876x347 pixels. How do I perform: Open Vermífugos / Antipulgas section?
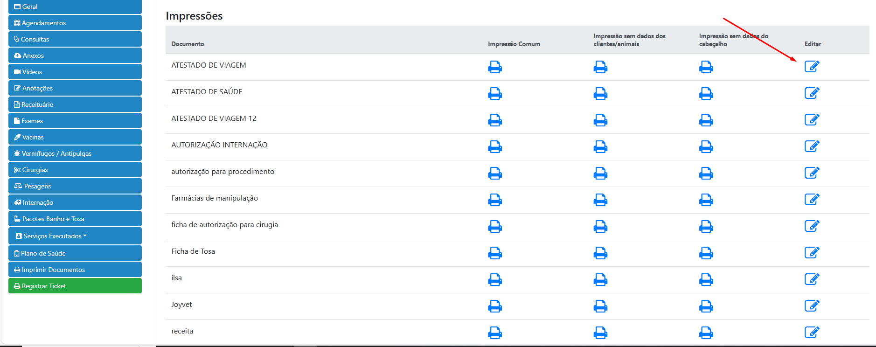click(75, 153)
